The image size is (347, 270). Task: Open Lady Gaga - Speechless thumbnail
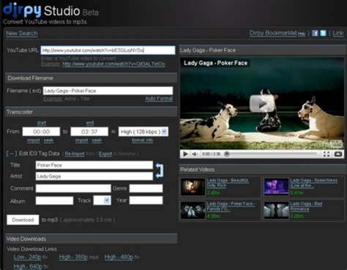tap(276, 187)
